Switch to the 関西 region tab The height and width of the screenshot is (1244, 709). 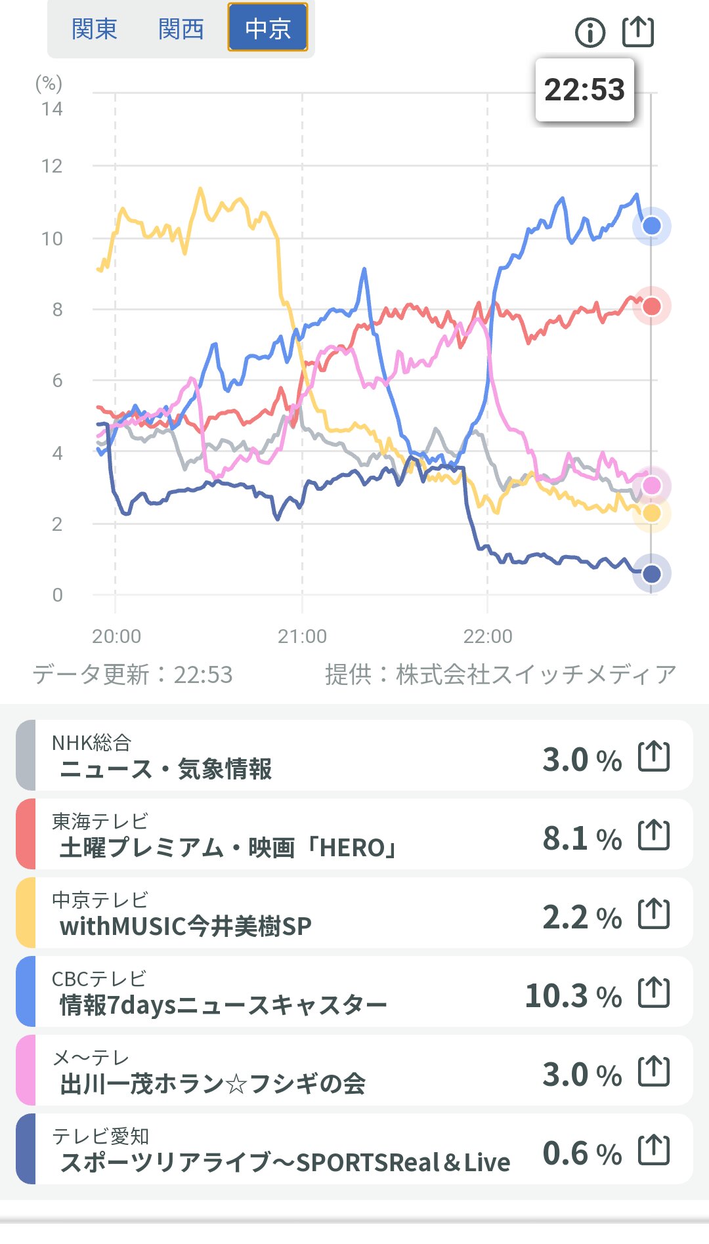(x=181, y=29)
